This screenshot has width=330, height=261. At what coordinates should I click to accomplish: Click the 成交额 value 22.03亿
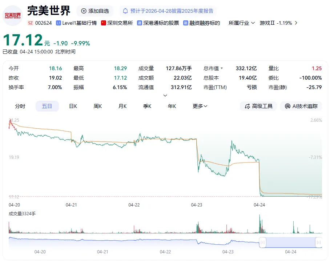(x=183, y=78)
